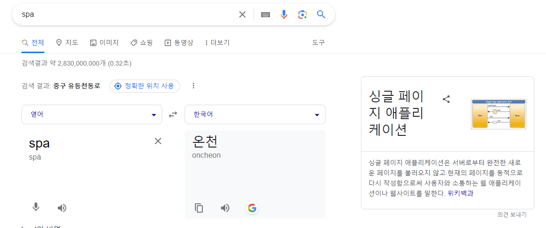Image resolution: width=546 pixels, height=228 pixels.
Task: Switch to the 지도 tab
Action: point(67,43)
